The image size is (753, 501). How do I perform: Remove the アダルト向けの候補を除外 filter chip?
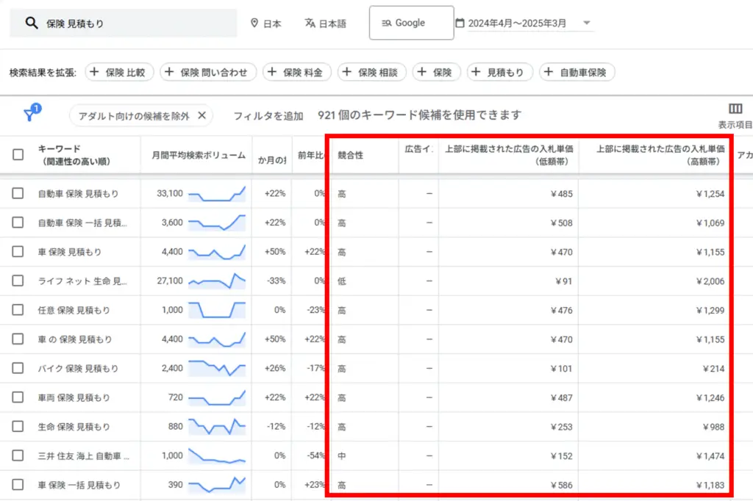pos(202,115)
